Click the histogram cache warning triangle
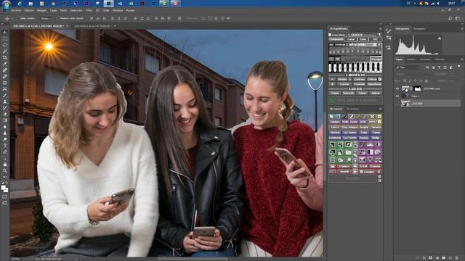 pos(440,38)
